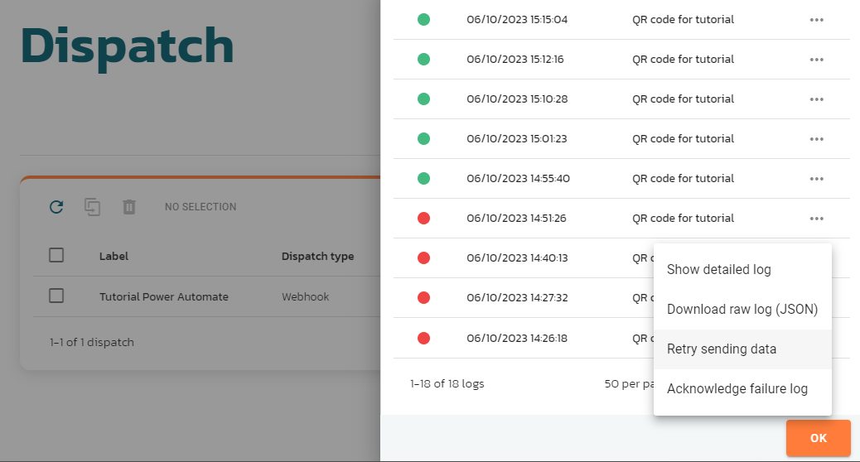Check the Tutorial Power Automate row checkbox
This screenshot has height=462, width=860.
(56, 296)
